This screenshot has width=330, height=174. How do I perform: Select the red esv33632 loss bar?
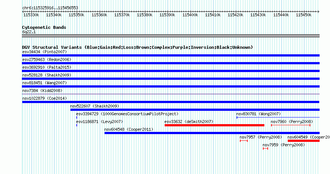[214, 125]
